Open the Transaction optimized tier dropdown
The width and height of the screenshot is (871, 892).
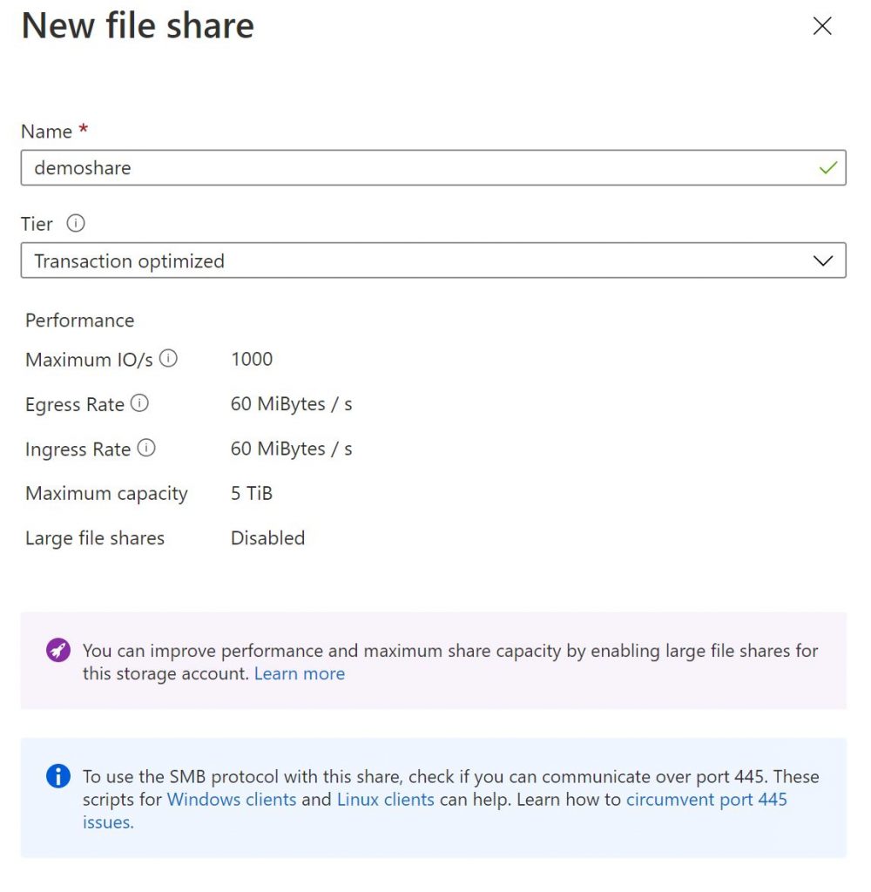418,261
